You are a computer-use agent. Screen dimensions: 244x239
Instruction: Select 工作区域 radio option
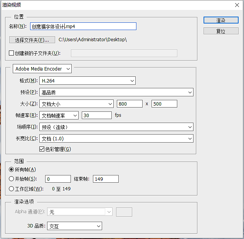[x=11, y=189]
